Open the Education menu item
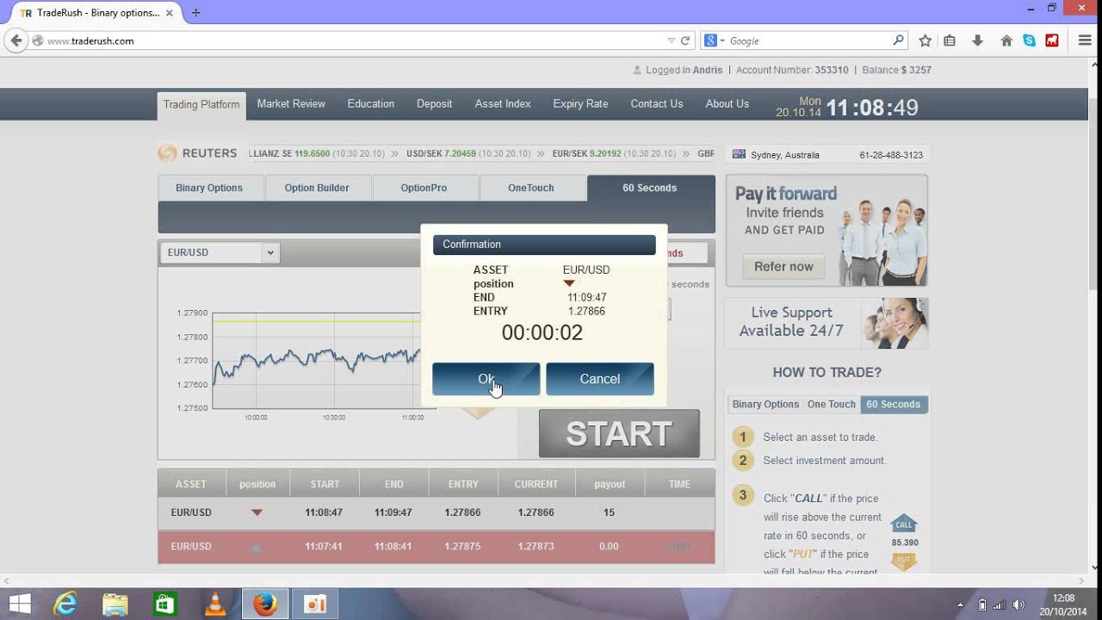 click(371, 103)
